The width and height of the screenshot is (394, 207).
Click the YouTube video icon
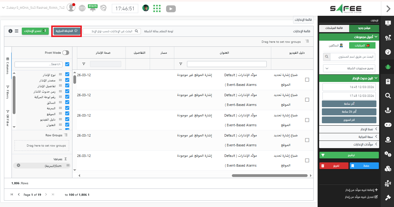tap(171, 9)
